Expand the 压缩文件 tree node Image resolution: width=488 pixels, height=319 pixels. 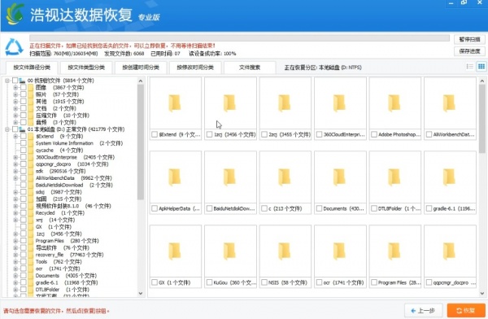click(15, 116)
